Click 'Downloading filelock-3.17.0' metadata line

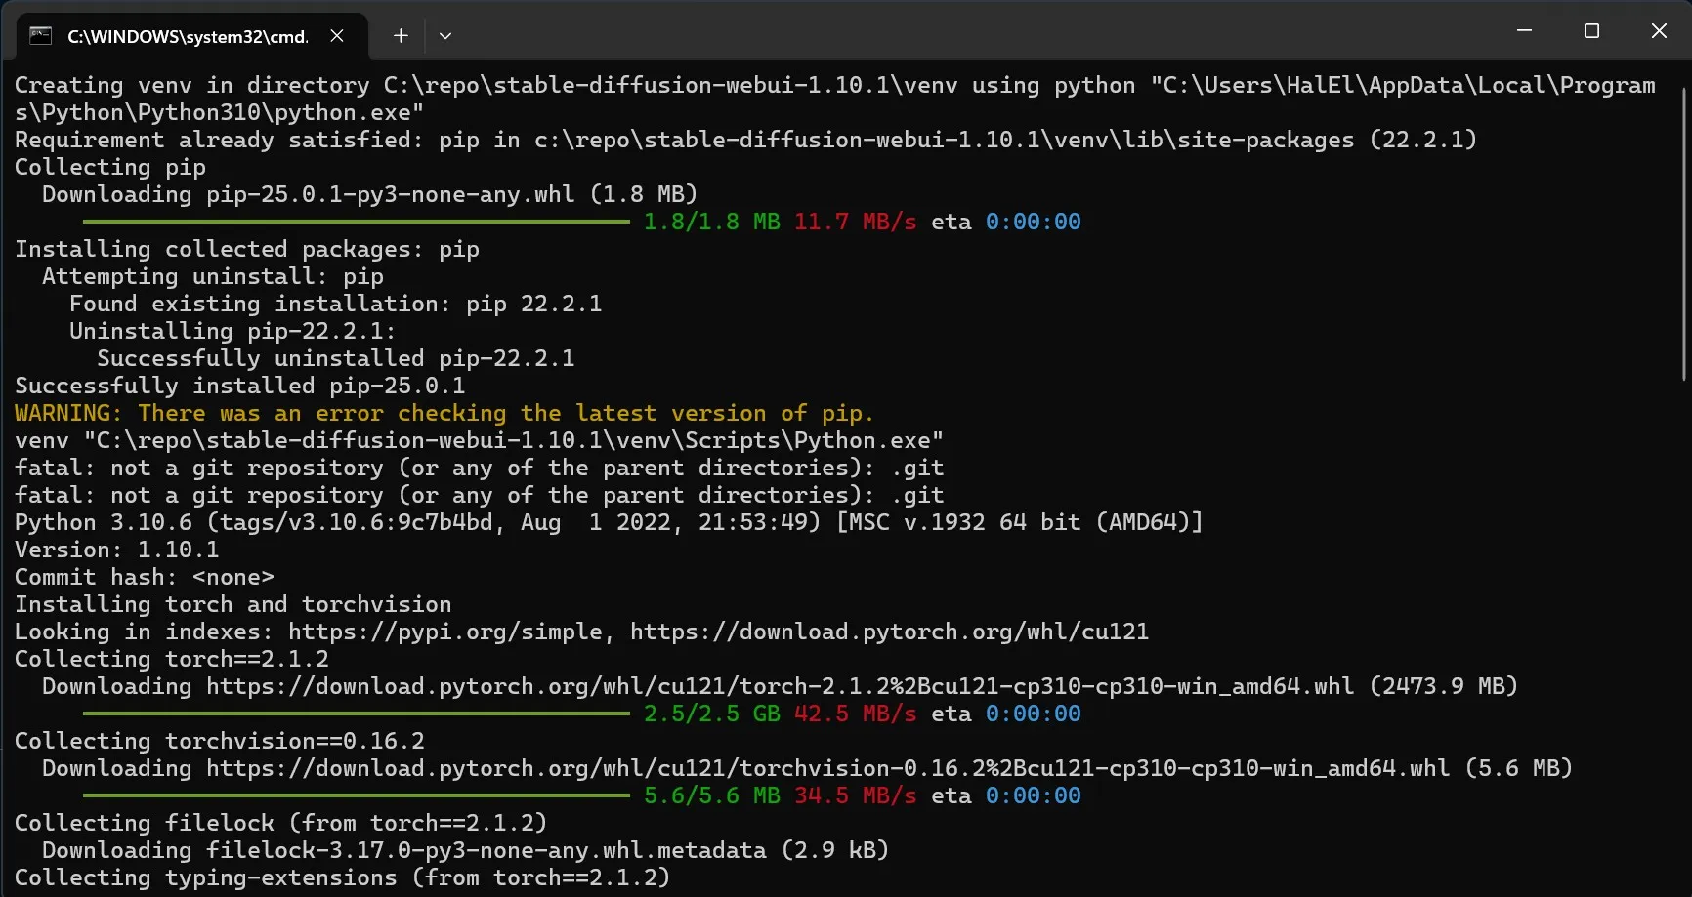[465, 850]
